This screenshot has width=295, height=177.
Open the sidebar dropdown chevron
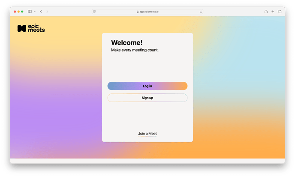coord(35,12)
